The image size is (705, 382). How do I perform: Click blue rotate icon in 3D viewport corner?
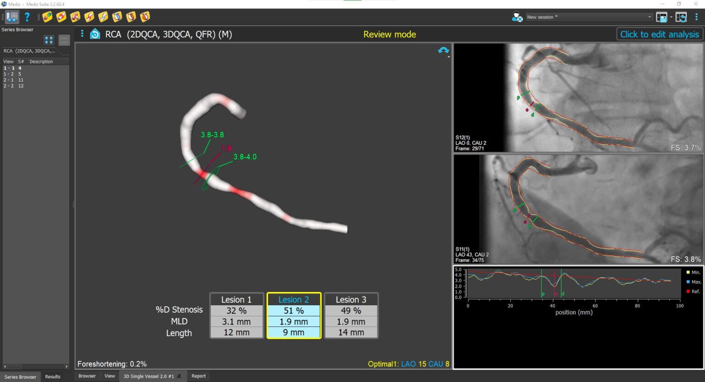point(443,51)
